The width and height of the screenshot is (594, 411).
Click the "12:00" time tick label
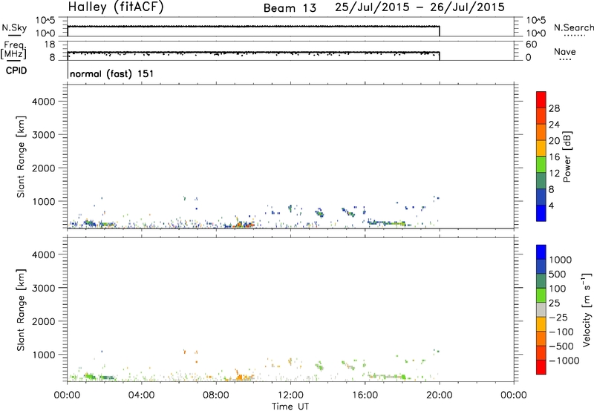(x=290, y=395)
